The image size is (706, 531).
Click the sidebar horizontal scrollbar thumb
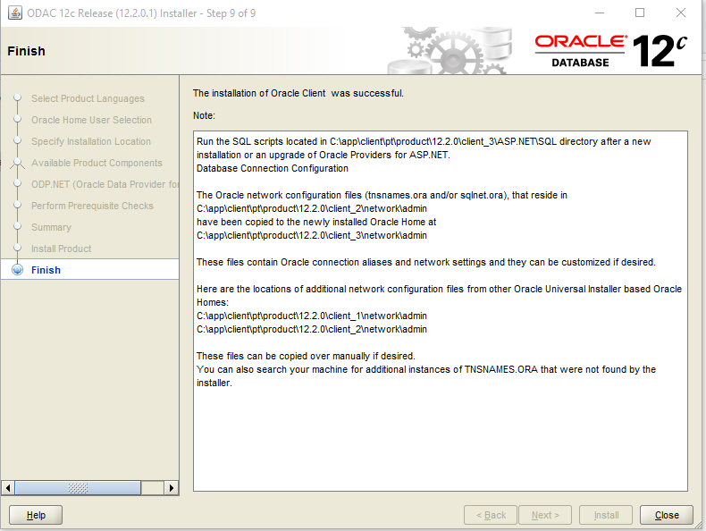[x=78, y=488]
